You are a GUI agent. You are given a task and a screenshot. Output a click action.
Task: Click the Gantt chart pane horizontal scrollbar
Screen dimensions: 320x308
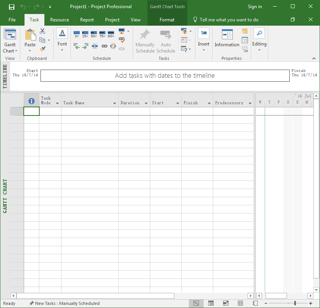[276, 296]
